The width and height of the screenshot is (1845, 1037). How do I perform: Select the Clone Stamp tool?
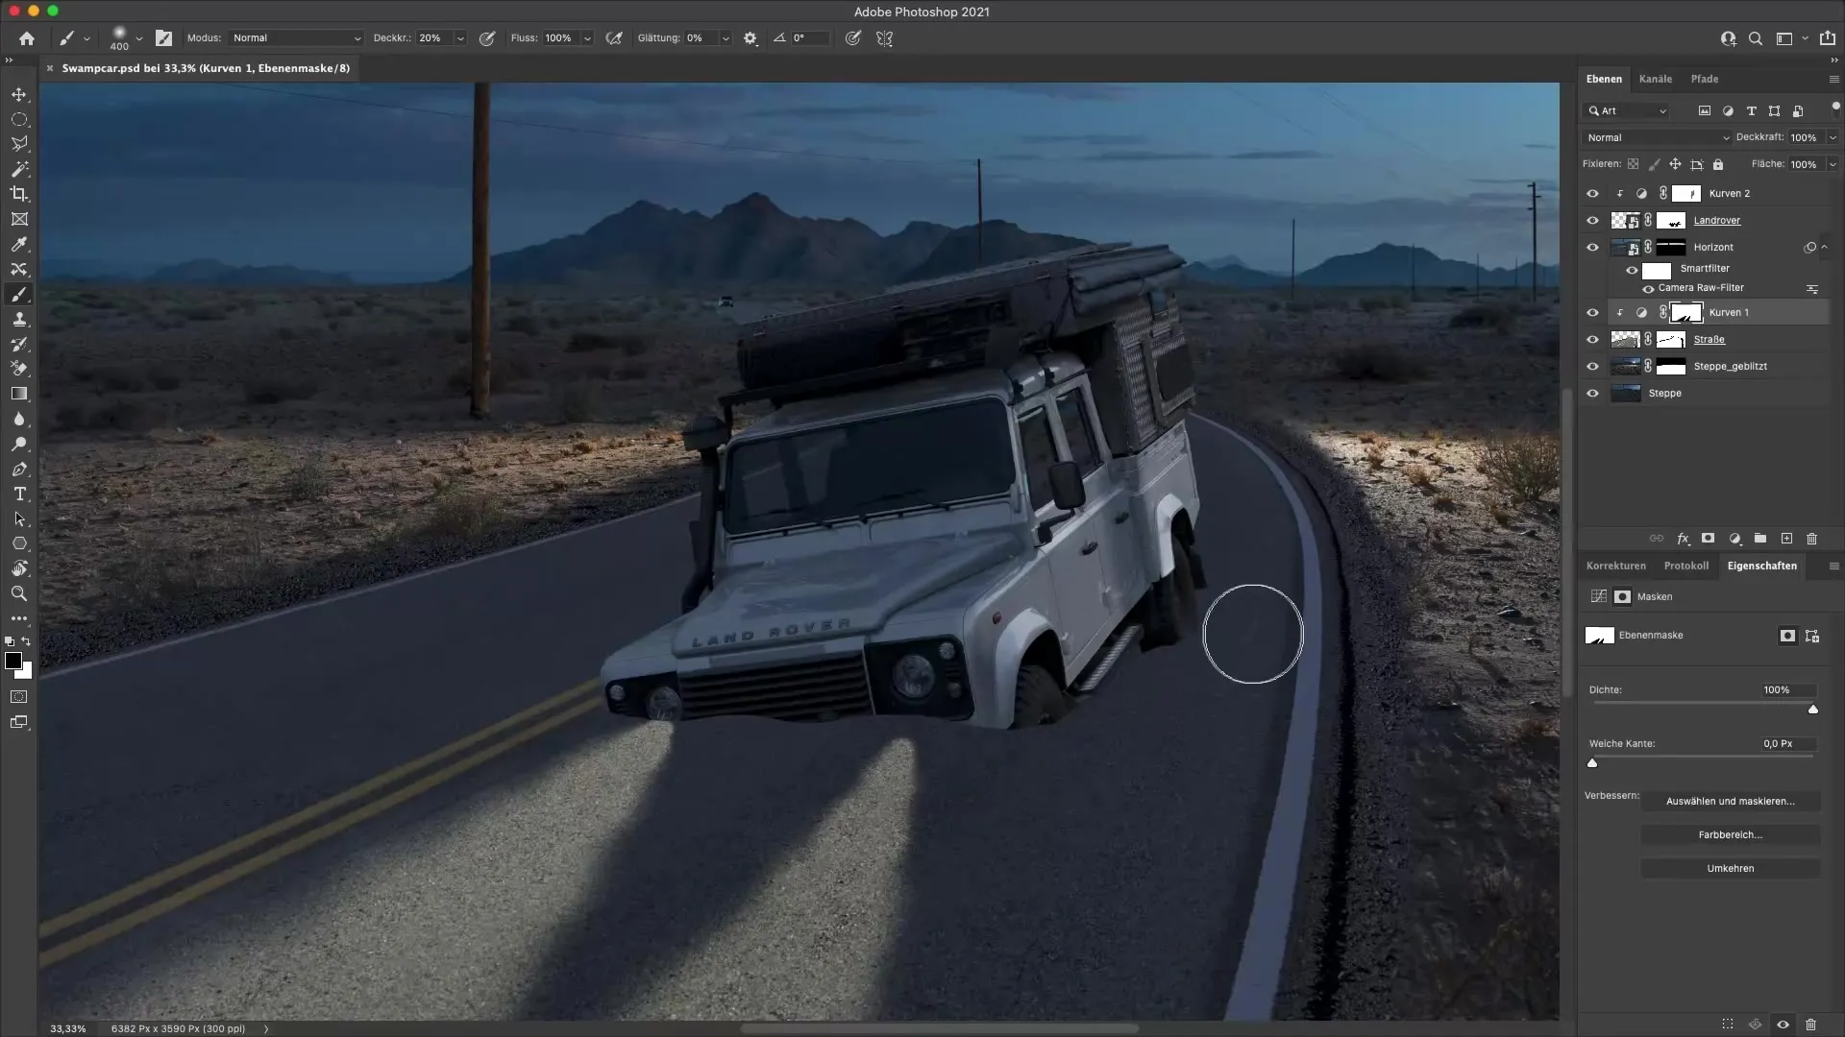[19, 319]
